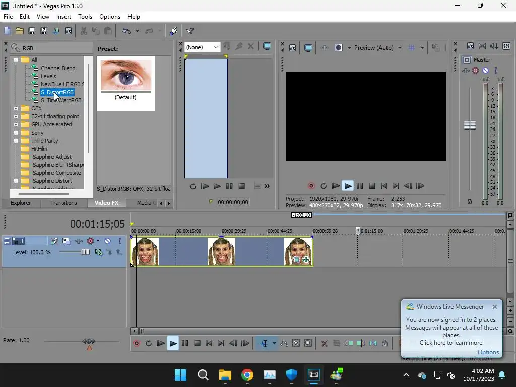516x387 pixels.
Task: Select the Normal Edit tool icon
Action: 264,344
